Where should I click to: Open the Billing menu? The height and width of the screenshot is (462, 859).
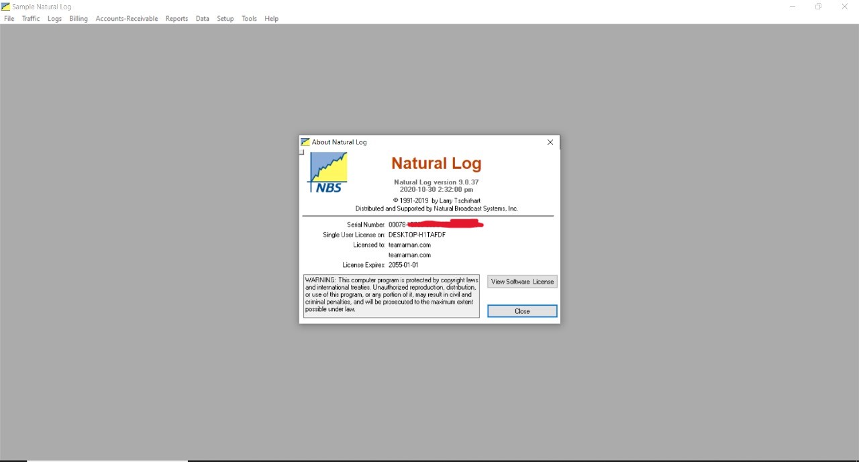pos(79,19)
